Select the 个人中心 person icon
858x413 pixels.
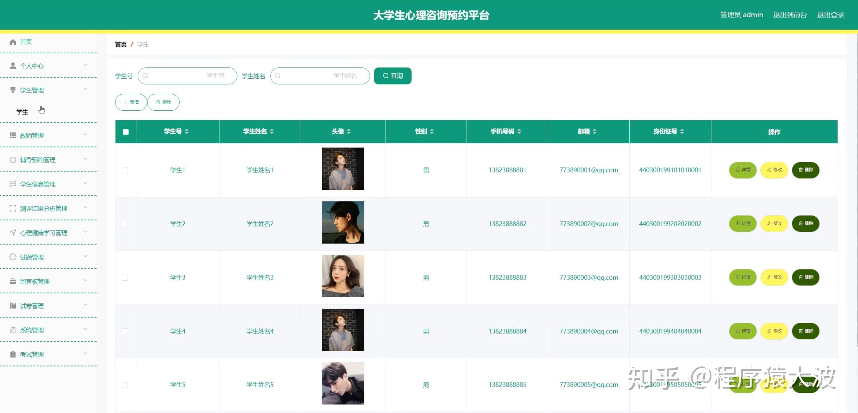click(x=13, y=65)
